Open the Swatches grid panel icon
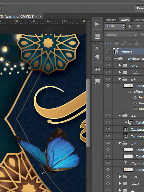The height and width of the screenshot is (192, 144). click(97, 69)
